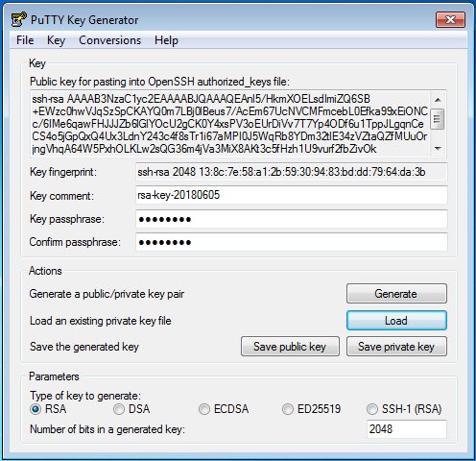
Task: Close the PuTTY Key Generator window
Action: (x=450, y=19)
